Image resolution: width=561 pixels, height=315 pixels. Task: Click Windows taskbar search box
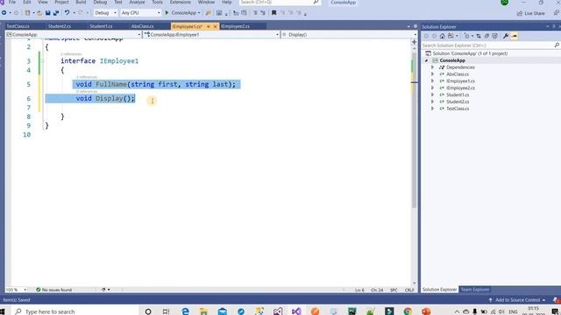point(75,311)
